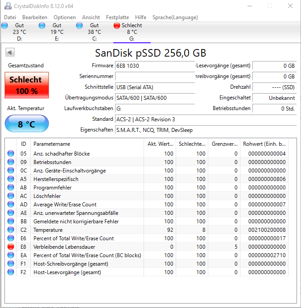This screenshot has width=301, height=308.
Task: Click the blue status orb for drive D:
Action: click(x=4, y=25)
